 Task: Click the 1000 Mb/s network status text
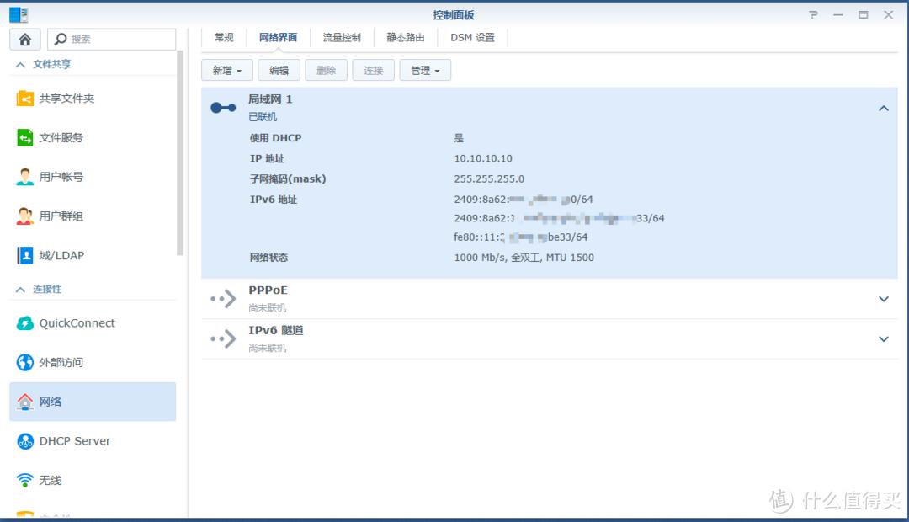[524, 258]
